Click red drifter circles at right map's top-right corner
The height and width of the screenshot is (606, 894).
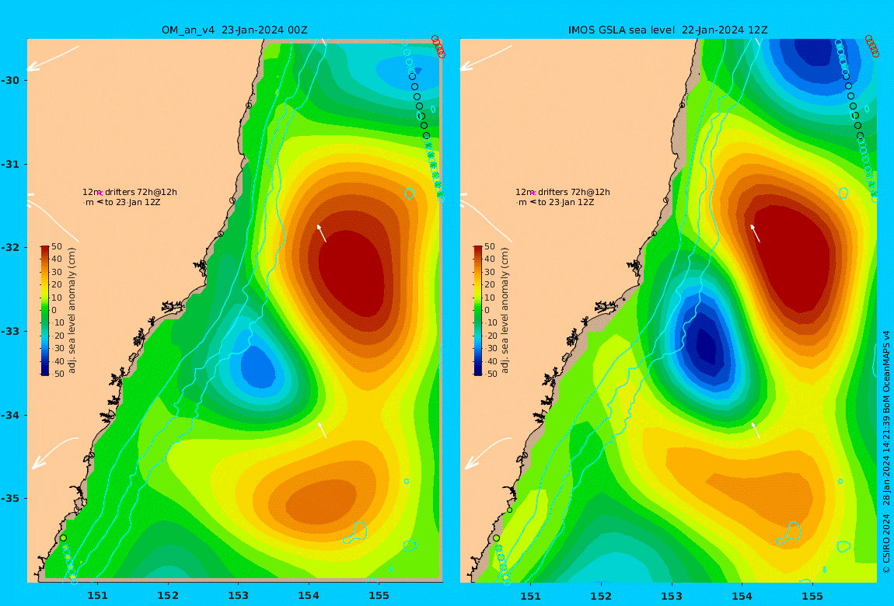tap(871, 47)
